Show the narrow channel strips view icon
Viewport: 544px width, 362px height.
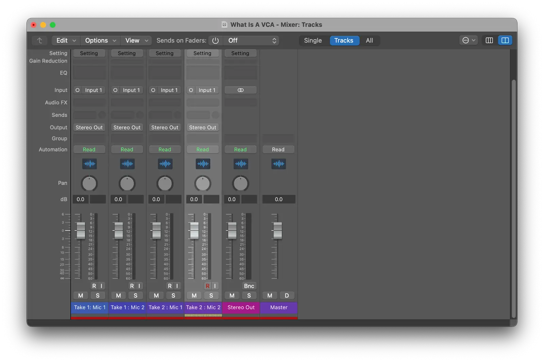[x=489, y=40]
